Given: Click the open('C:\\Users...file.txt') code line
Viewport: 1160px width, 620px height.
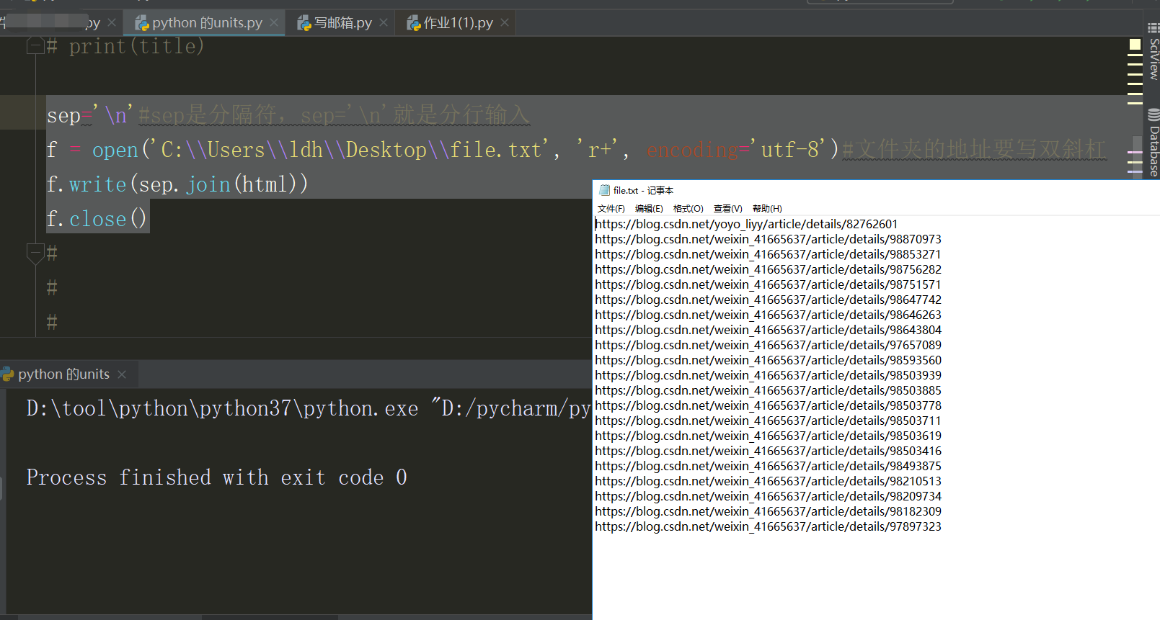Looking at the screenshot, I should point(577,150).
